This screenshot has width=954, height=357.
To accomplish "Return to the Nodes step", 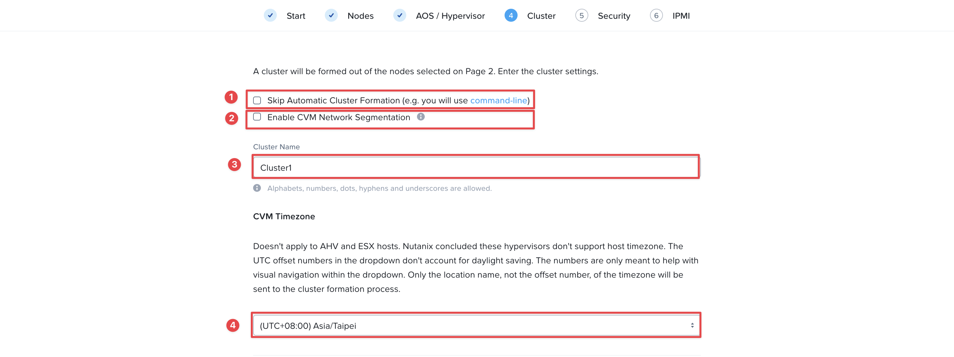I will pos(360,16).
